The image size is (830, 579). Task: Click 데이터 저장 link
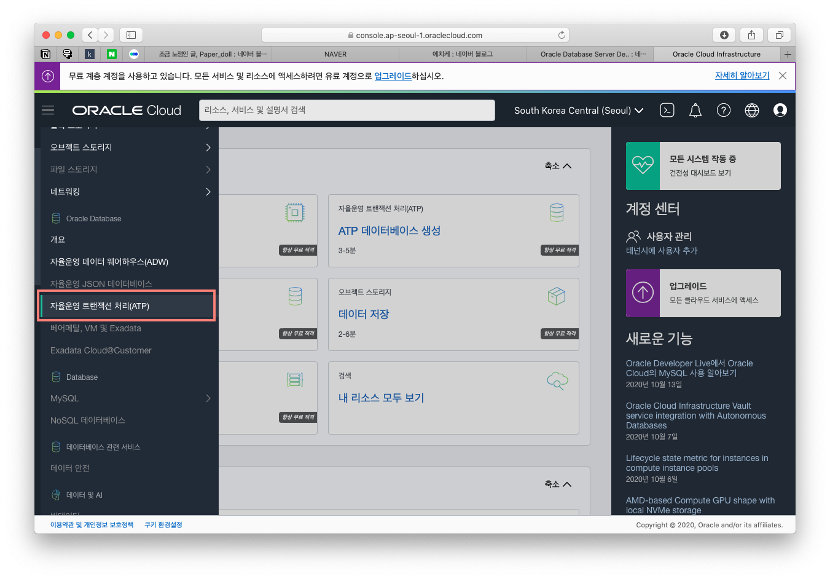coord(363,314)
